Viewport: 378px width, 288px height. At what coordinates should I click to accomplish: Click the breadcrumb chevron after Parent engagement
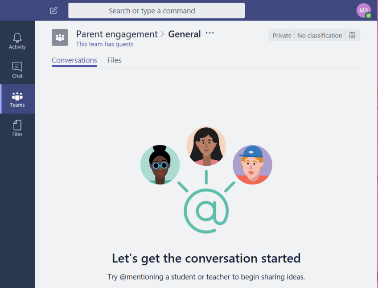coord(163,34)
